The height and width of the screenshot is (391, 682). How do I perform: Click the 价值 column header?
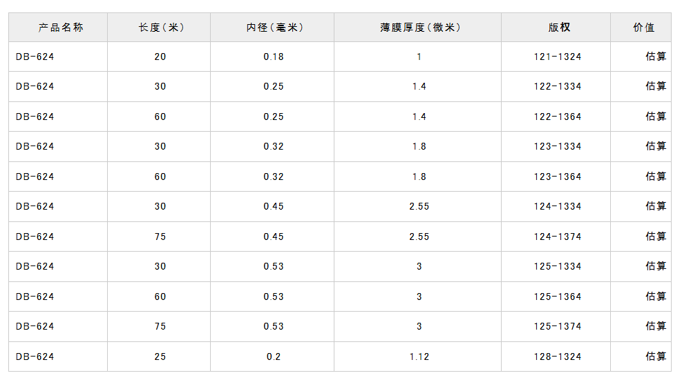[643, 28]
